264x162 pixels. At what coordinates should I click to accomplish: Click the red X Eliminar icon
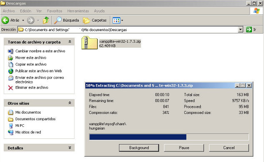10,87
